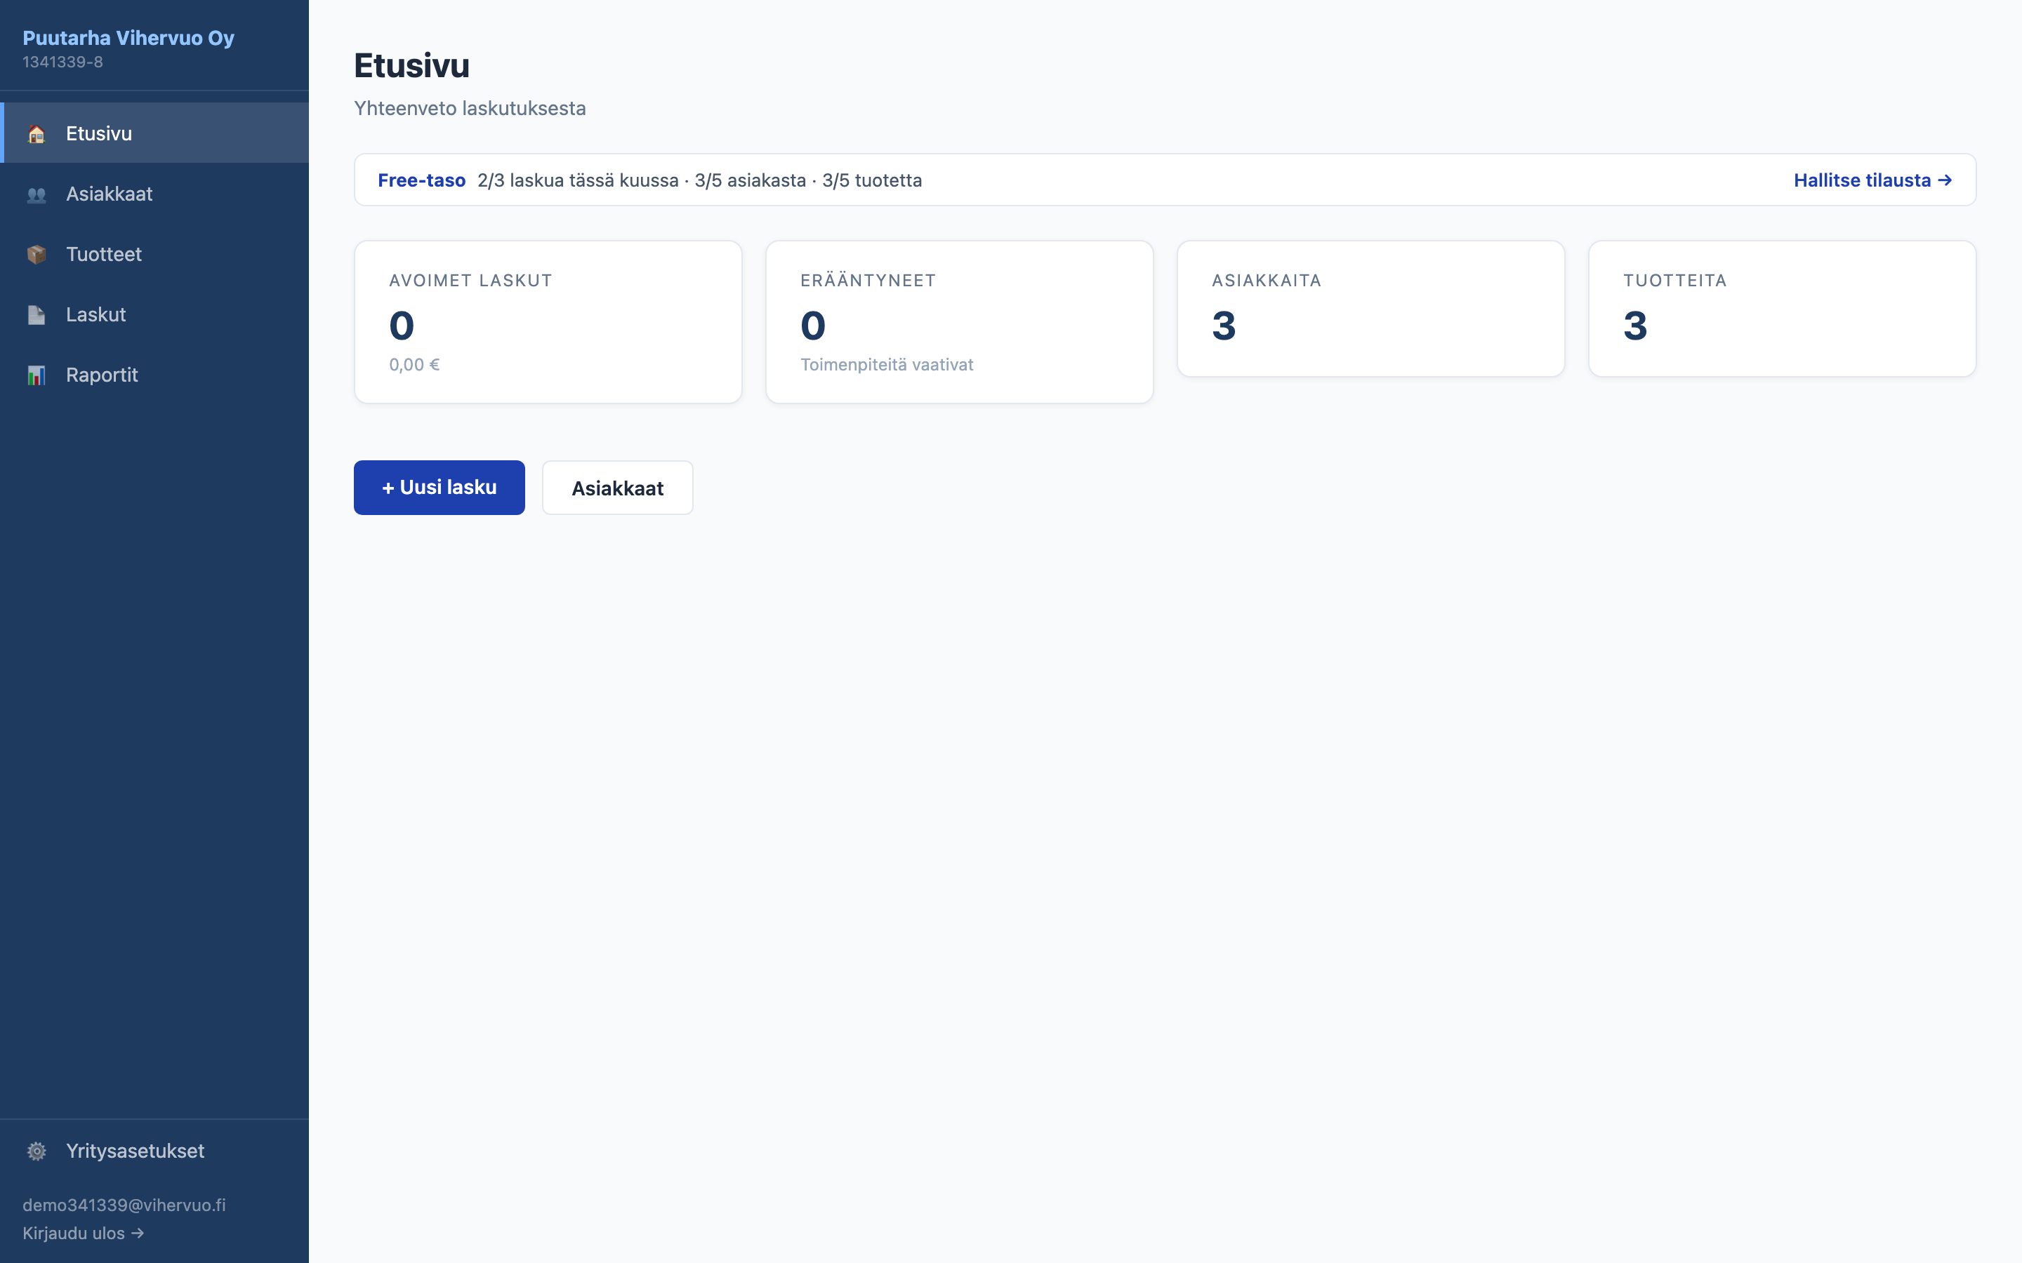Select Laskut from the navigation
Viewport: 2022px width, 1263px height.
(x=154, y=314)
